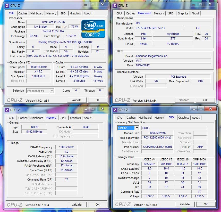
Task: Click FSB:DRAM ratio '1:9'
Action: [66, 152]
